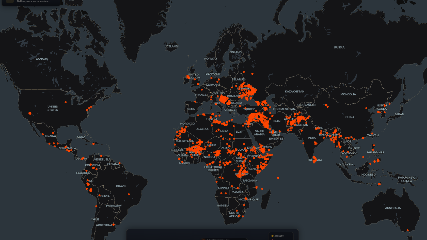427x240 pixels.
Task: Open the battle marker in Argentina
Action: coord(113,225)
